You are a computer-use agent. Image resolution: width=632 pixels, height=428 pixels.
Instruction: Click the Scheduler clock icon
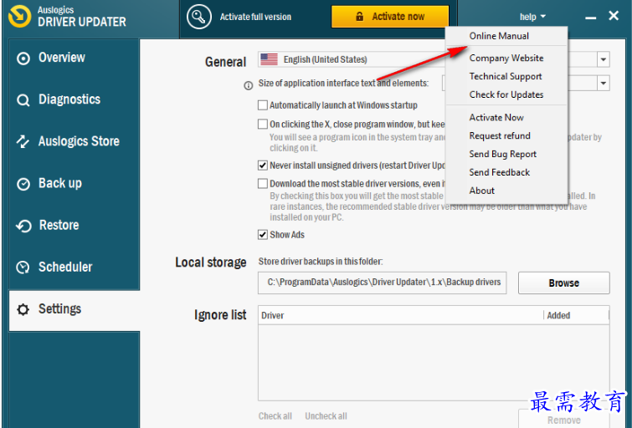23,267
